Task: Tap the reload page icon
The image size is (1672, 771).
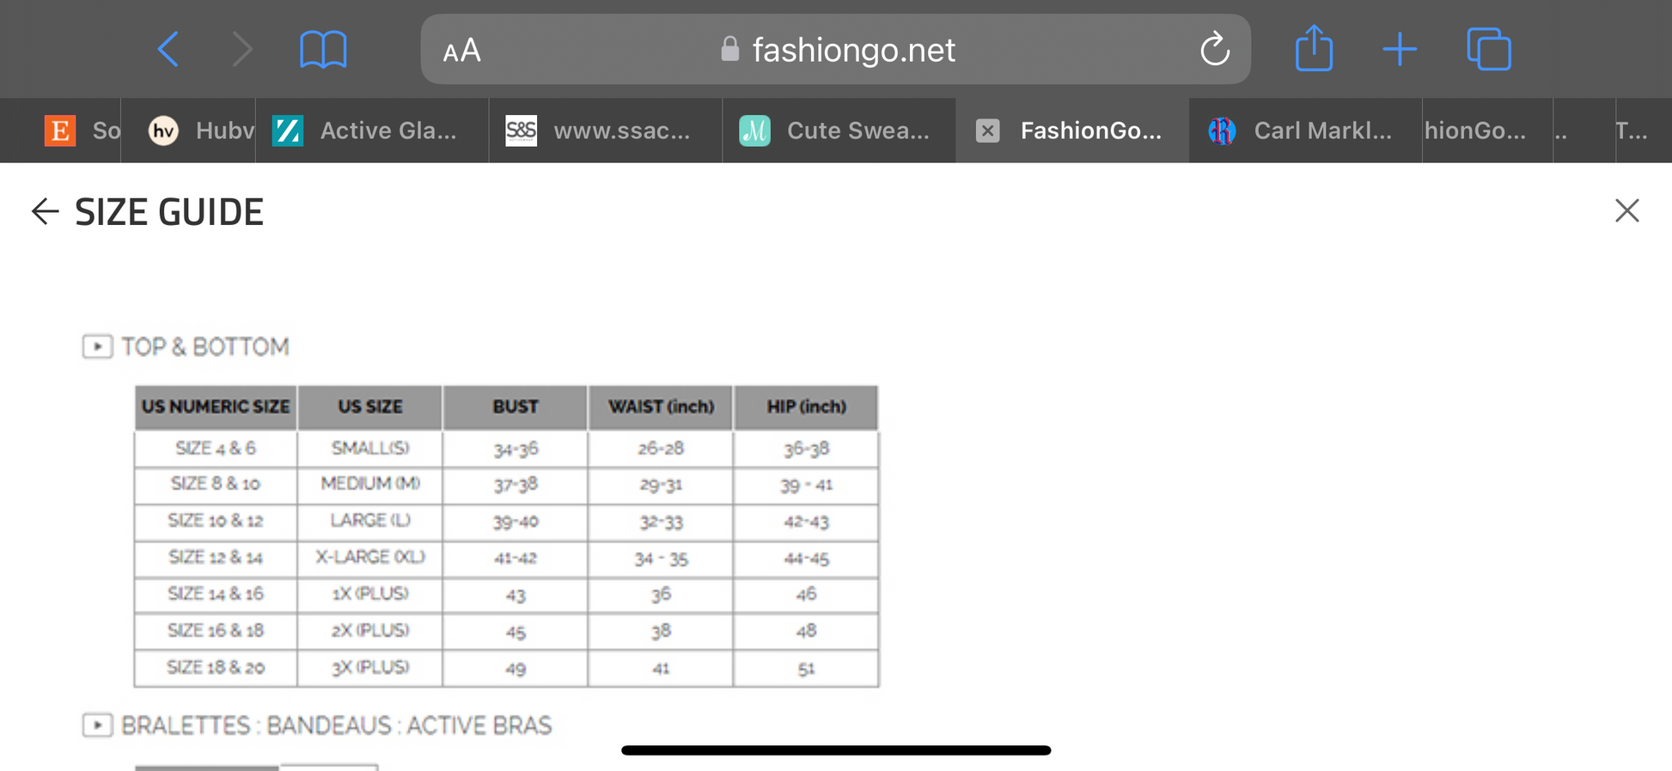Action: [1214, 49]
